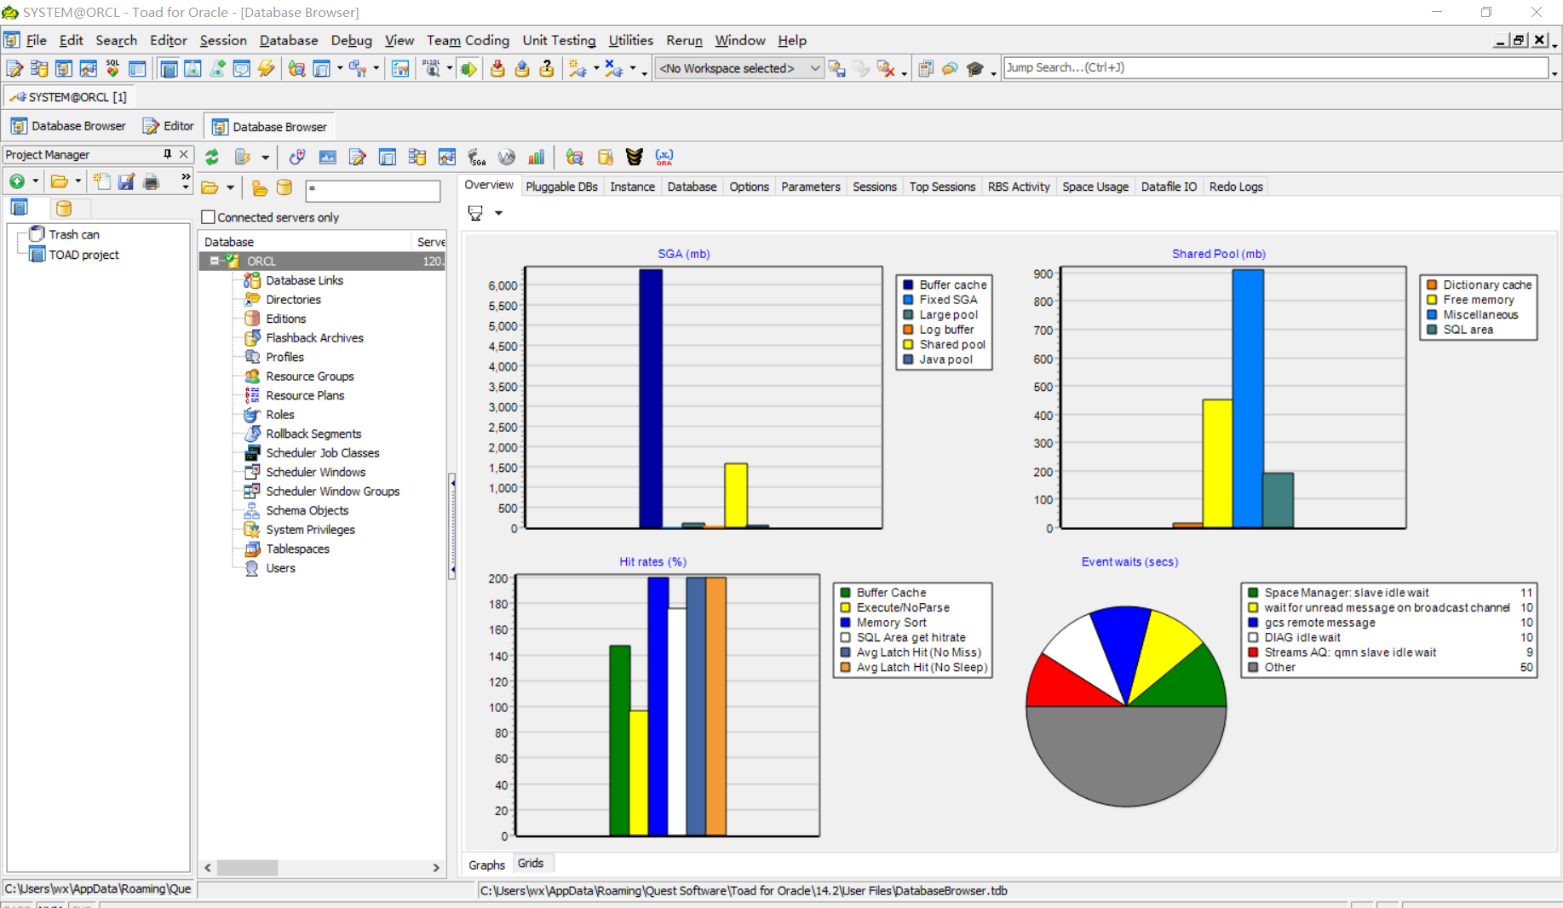Click the black-yellow bee icon
This screenshot has width=1563, height=908.
(x=634, y=157)
